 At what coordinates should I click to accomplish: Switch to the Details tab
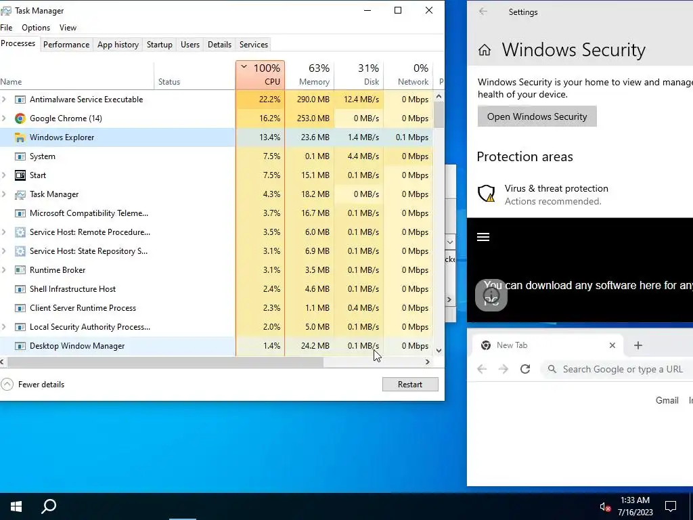tap(220, 45)
